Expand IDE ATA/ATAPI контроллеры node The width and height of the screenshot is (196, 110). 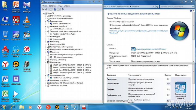(x=46, y=19)
